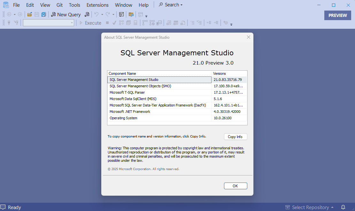
Task: Open a new query window
Action: pos(66,14)
